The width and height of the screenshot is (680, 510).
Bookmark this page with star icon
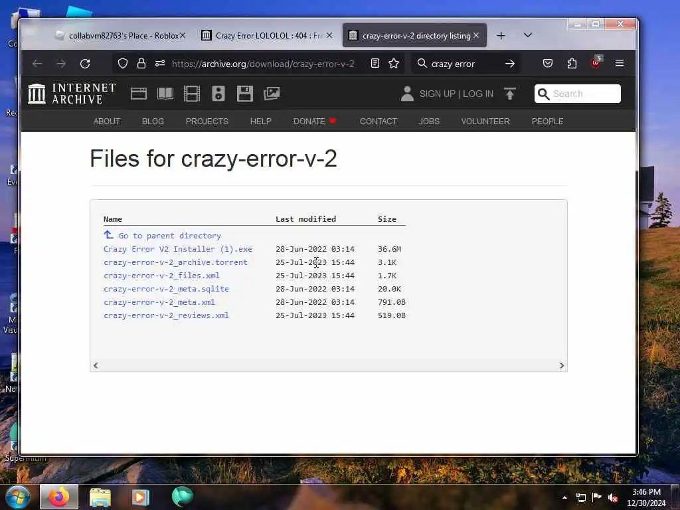coord(394,64)
